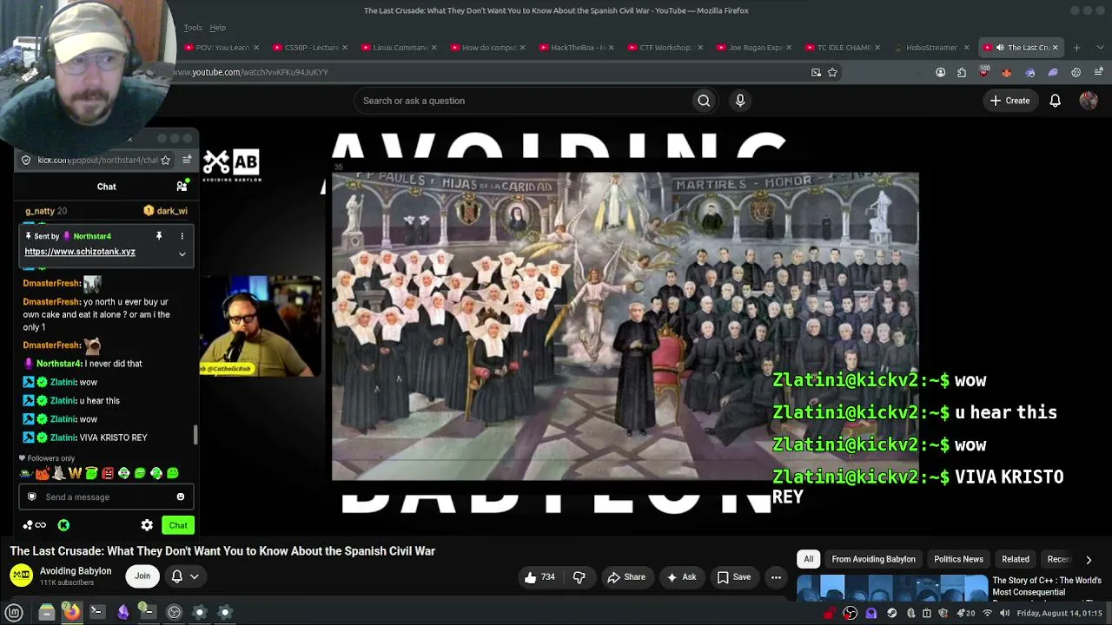
Task: Click the Send a message input
Action: (x=106, y=497)
